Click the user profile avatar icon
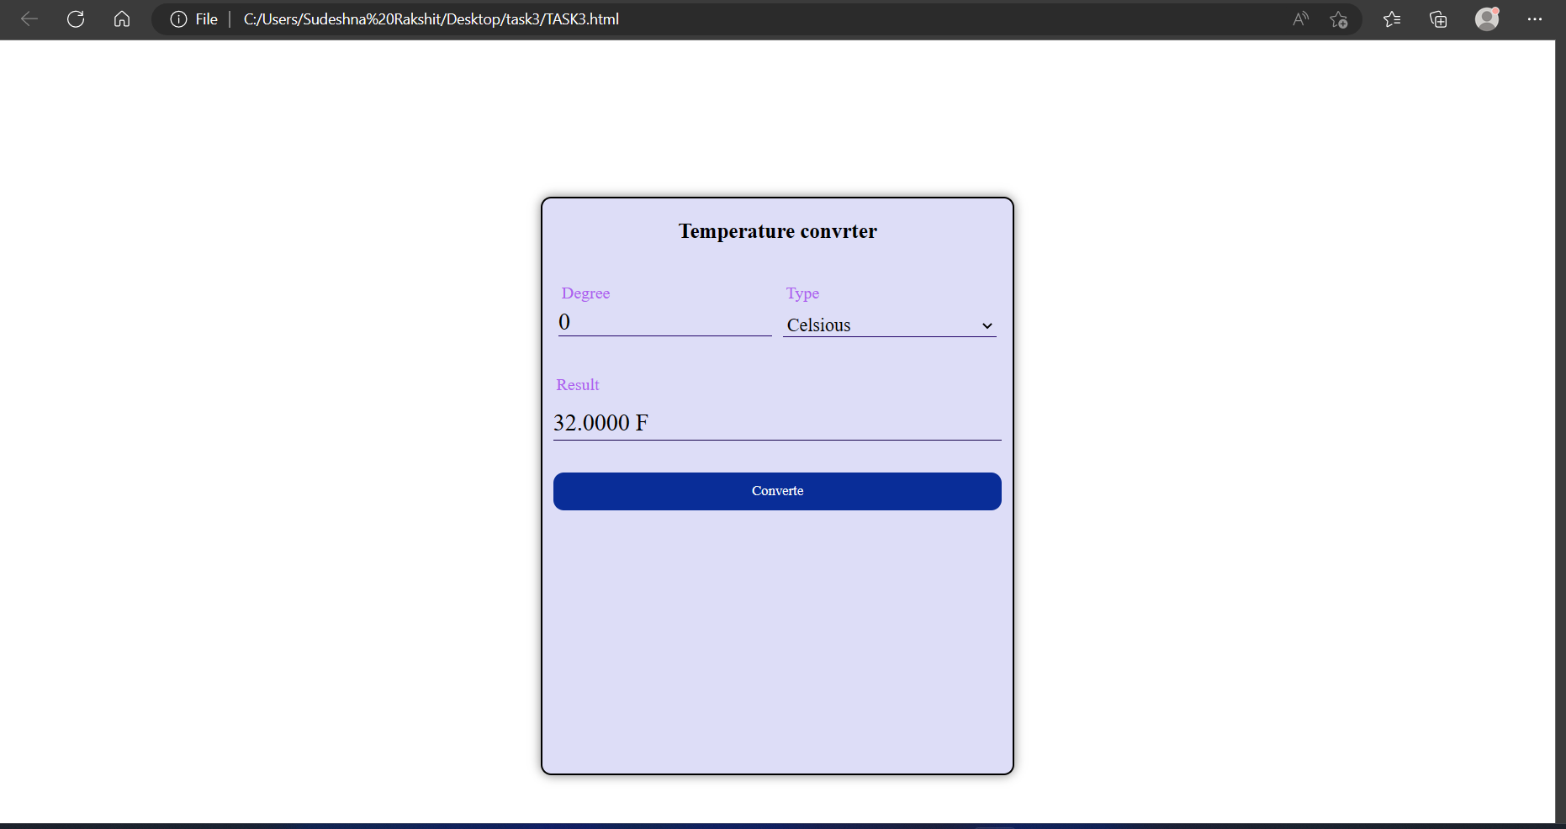This screenshot has width=1566, height=829. coord(1487,19)
